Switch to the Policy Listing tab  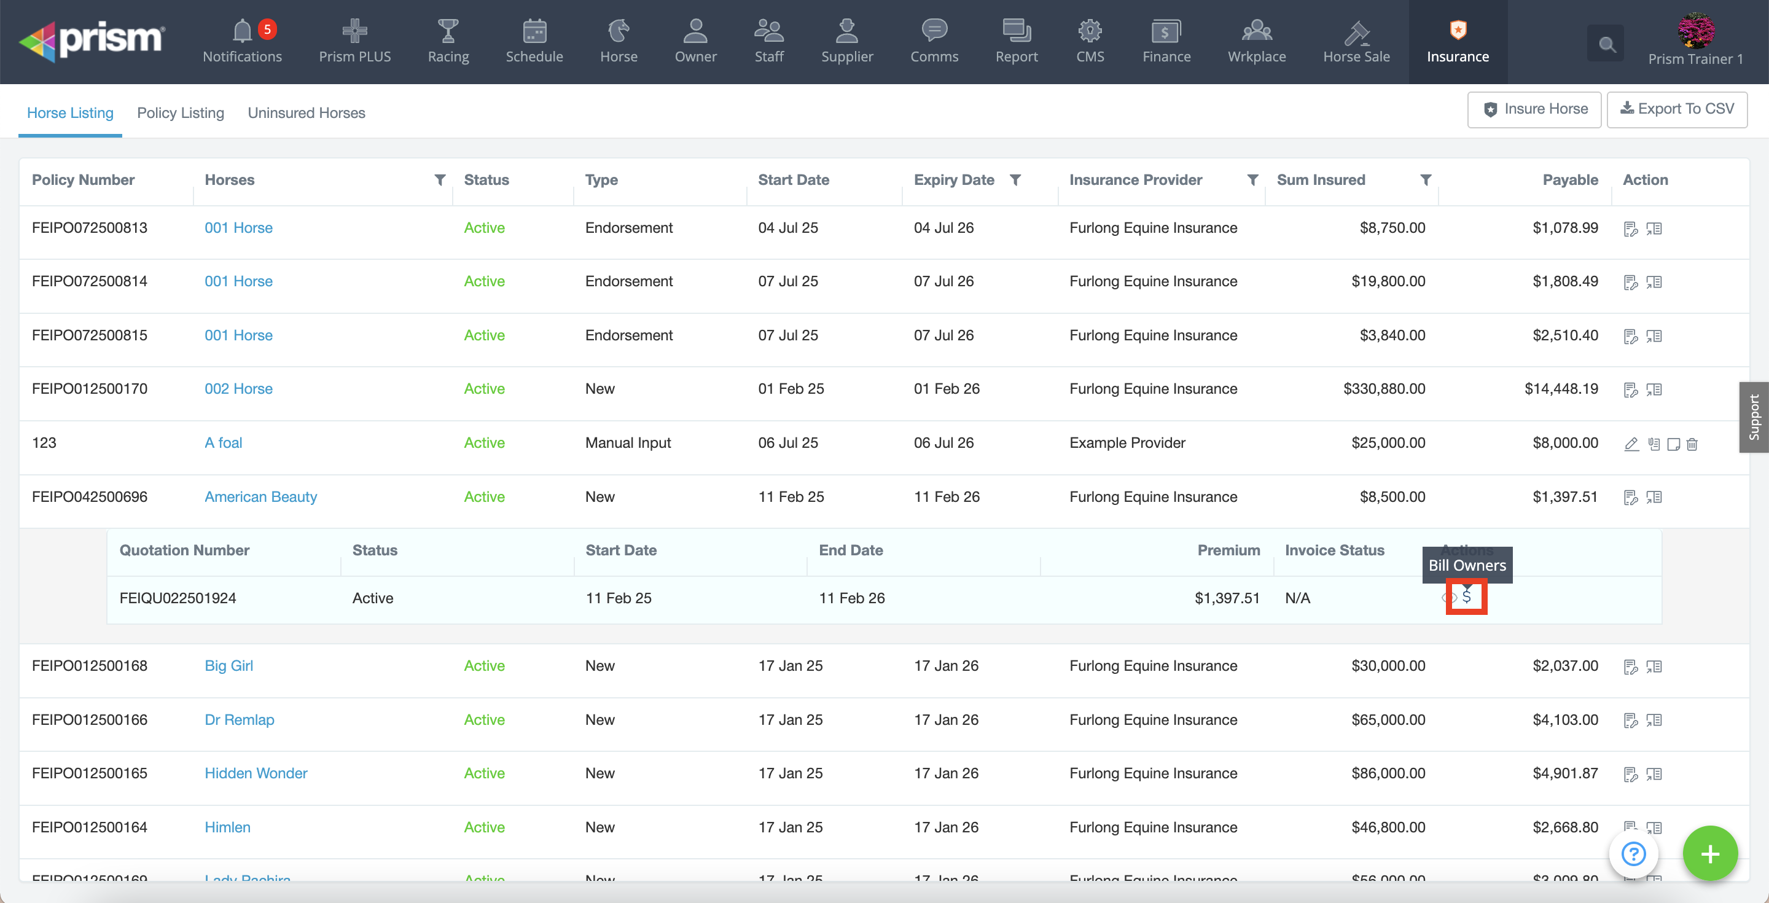pos(181,112)
